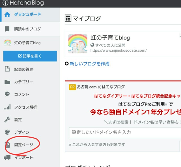Click the 今なら独自ドメイン1年分 banner headline
The width and height of the screenshot is (181, 167).
point(135,112)
